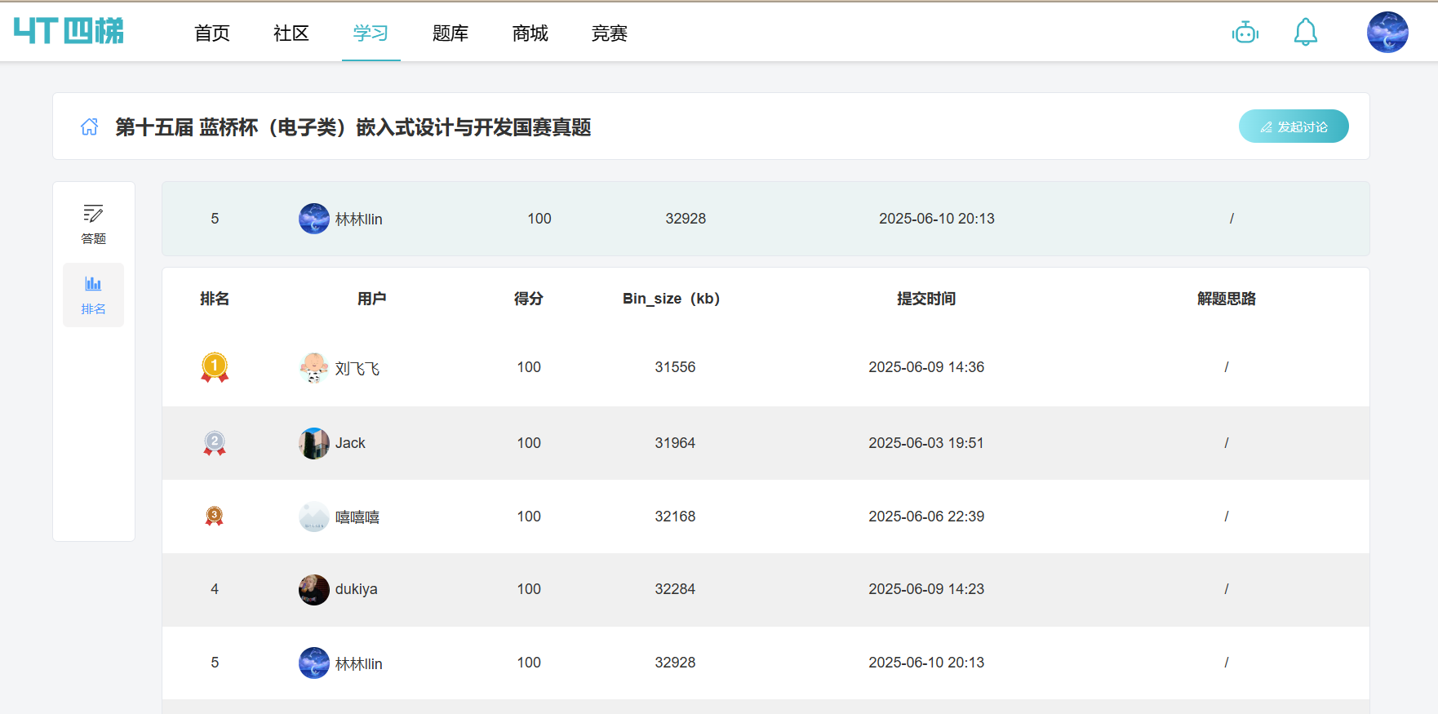The height and width of the screenshot is (714, 1438).
Task: Click 32928 in the highlighted top row
Action: click(x=686, y=219)
